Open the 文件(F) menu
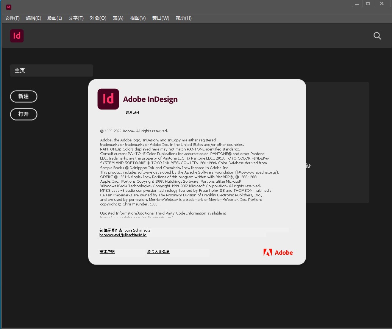This screenshot has width=392, height=329. [12, 18]
